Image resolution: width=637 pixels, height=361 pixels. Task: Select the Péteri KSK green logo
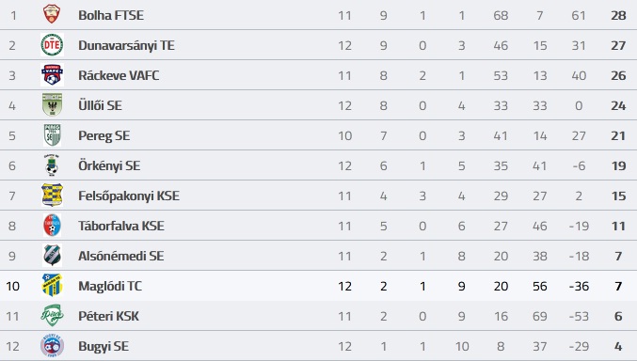point(52,316)
